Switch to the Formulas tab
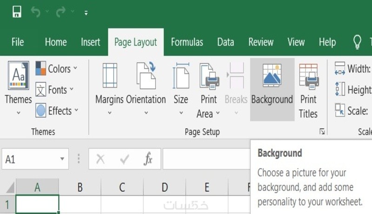Viewport: 372px width, 214px height. [x=187, y=42]
